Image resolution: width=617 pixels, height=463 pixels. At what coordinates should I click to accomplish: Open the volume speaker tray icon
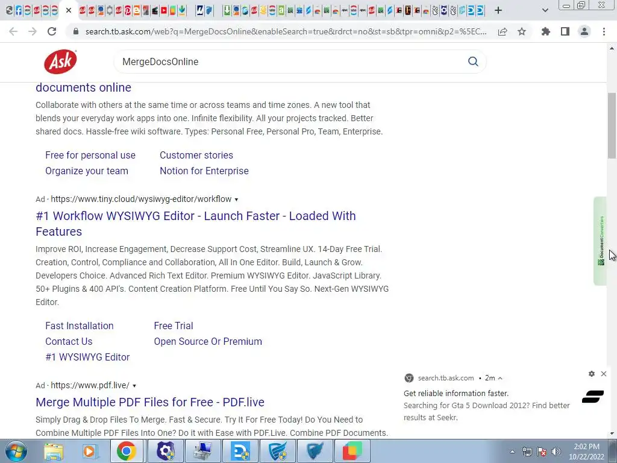point(556,452)
